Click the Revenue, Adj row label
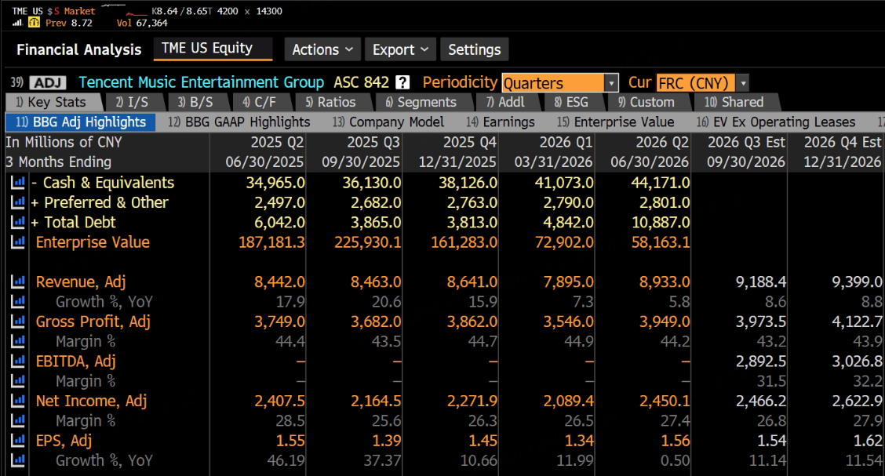This screenshot has width=885, height=476. pyautogui.click(x=81, y=282)
